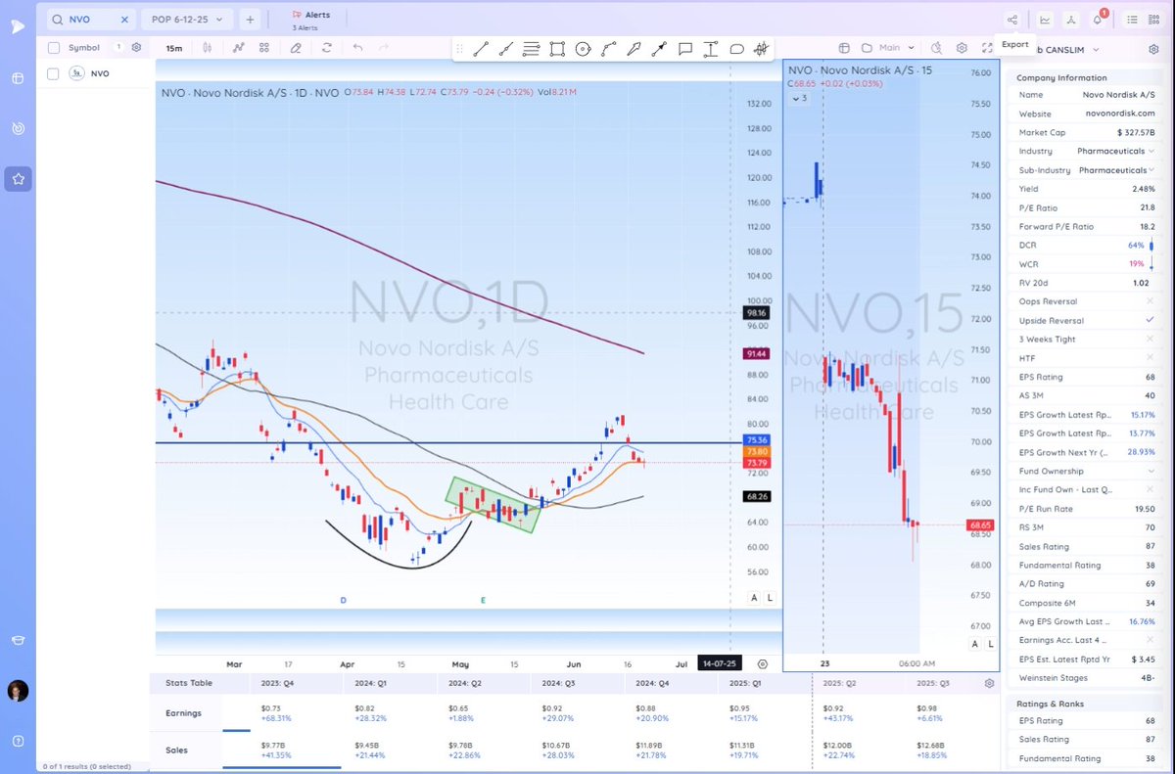Click the green channel rectangle drawing
1175x774 pixels.
pos(493,505)
